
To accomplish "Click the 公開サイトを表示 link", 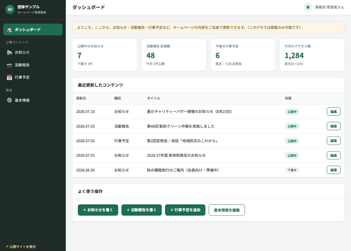I will point(21,247).
